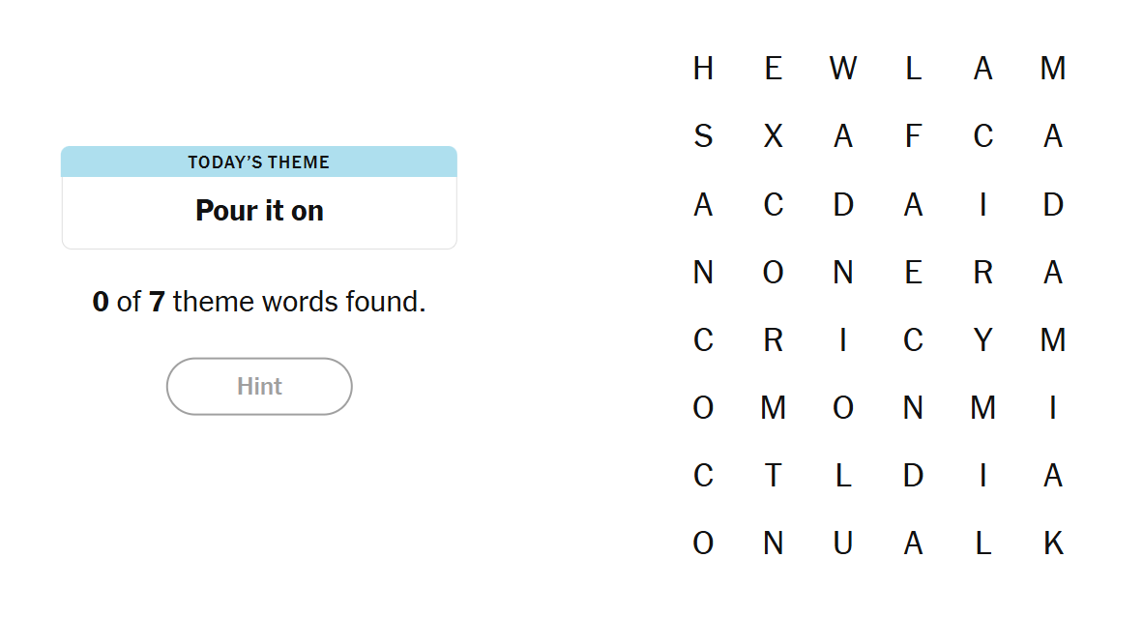Select the letter F tile
The height and width of the screenshot is (617, 1143).
[x=913, y=136]
